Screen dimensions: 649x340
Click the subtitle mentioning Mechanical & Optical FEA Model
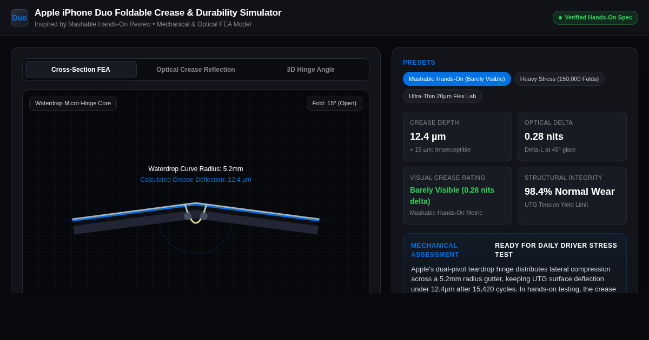pos(143,24)
